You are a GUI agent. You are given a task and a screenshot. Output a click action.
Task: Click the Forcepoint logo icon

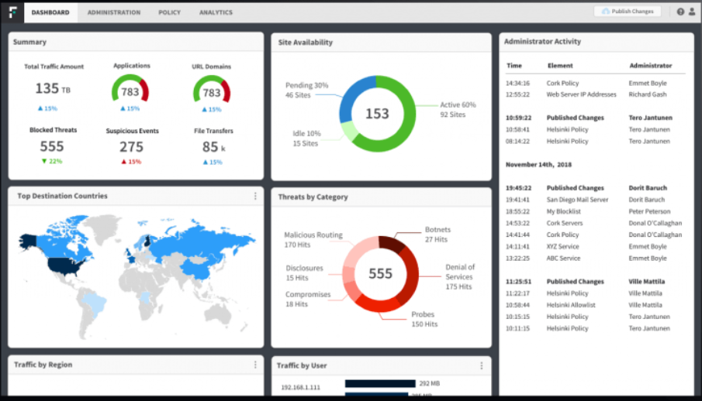click(12, 12)
